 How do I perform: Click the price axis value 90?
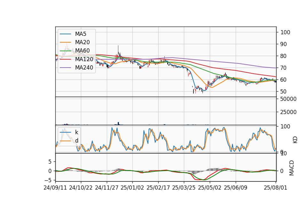point(284,44)
